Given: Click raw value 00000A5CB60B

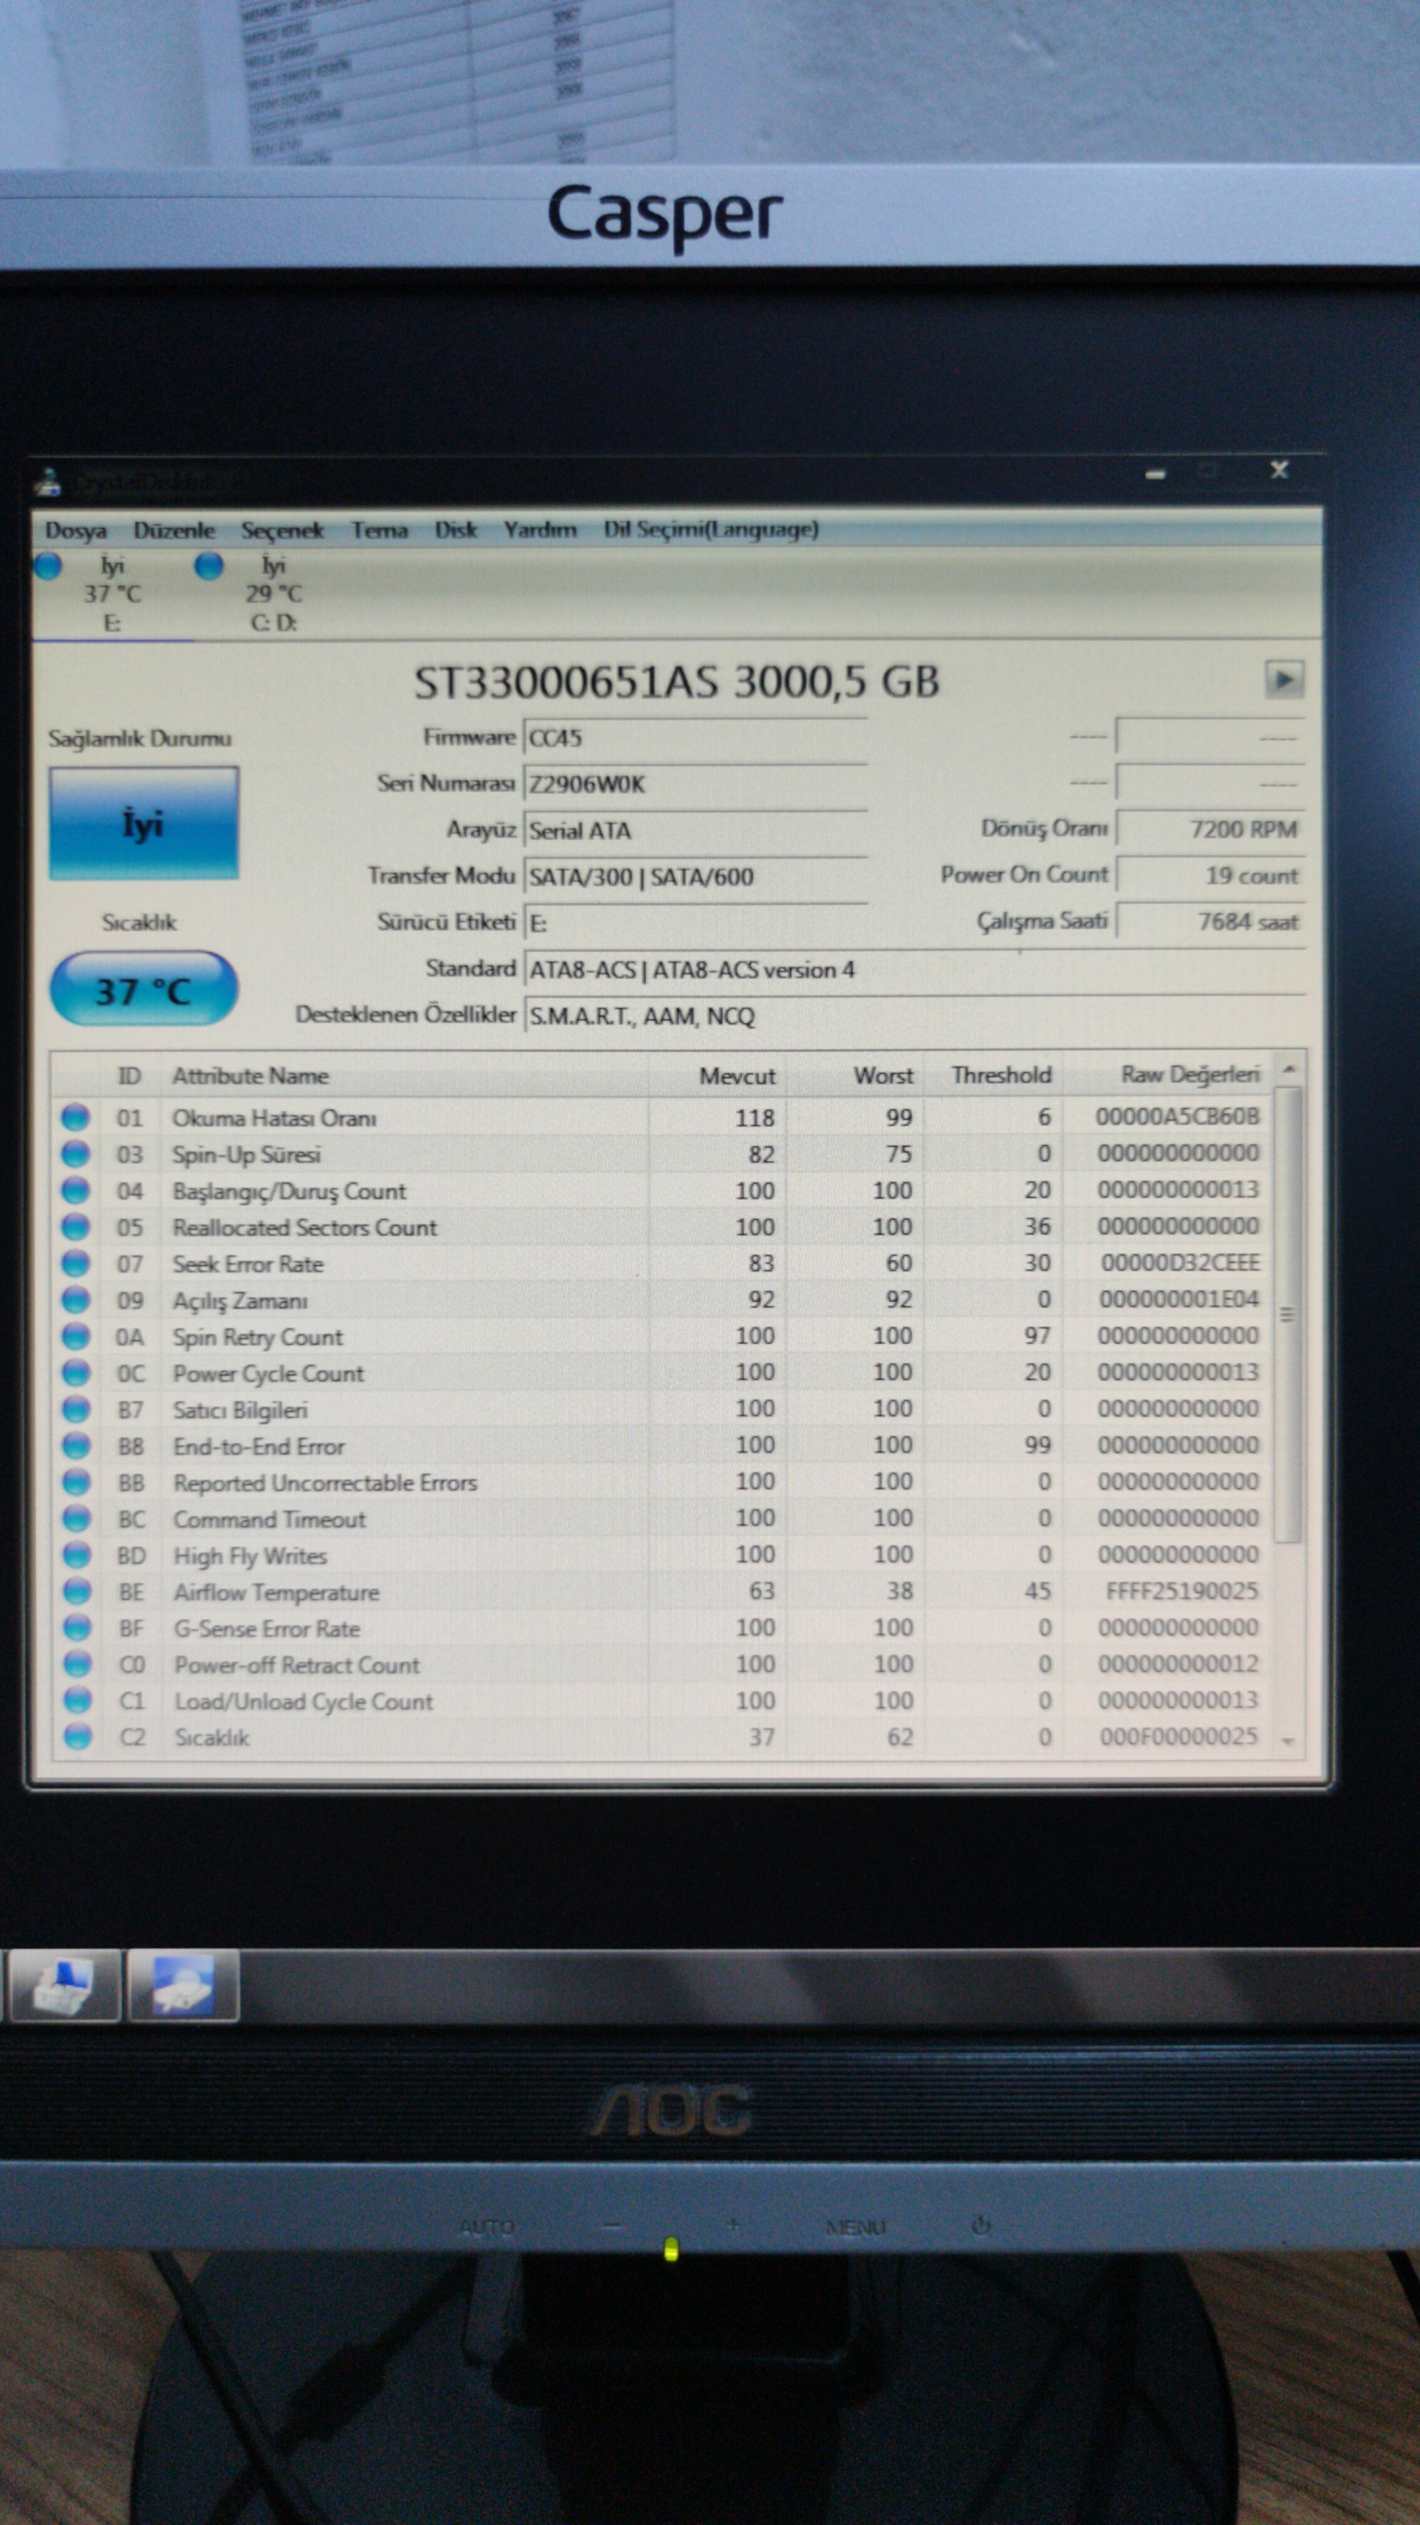Looking at the screenshot, I should (1177, 1117).
